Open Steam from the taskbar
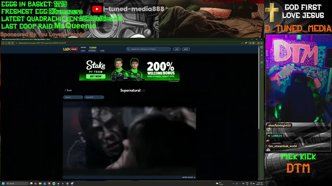 (x=58, y=183)
